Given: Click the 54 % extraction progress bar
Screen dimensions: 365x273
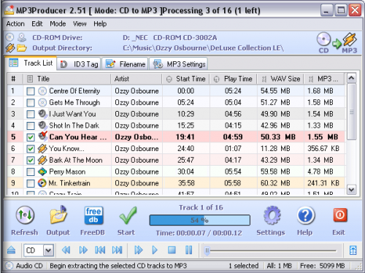Looking at the screenshot, I should pyautogui.click(x=200, y=220).
